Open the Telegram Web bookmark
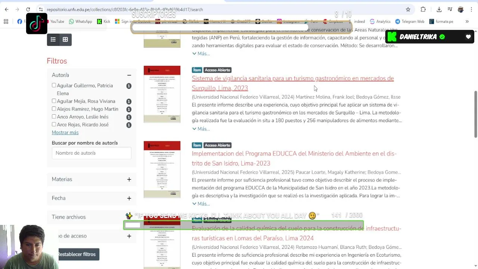478x269 pixels. (x=410, y=21)
